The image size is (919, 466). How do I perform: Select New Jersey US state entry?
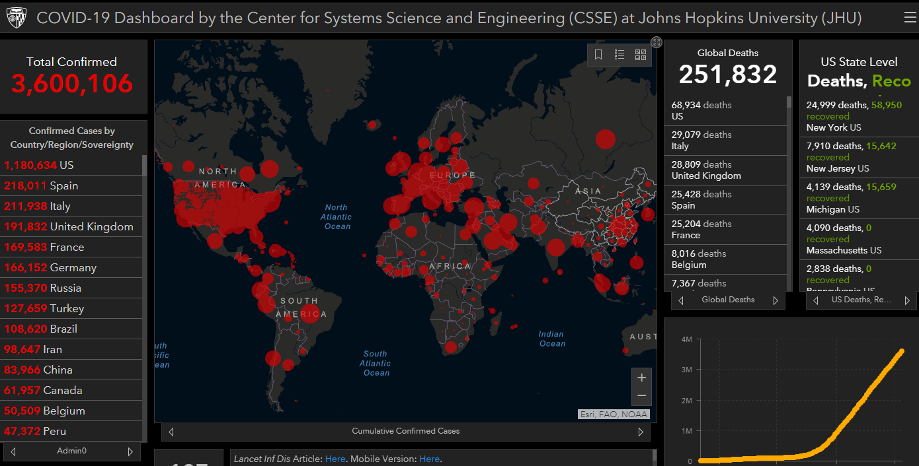click(859, 157)
